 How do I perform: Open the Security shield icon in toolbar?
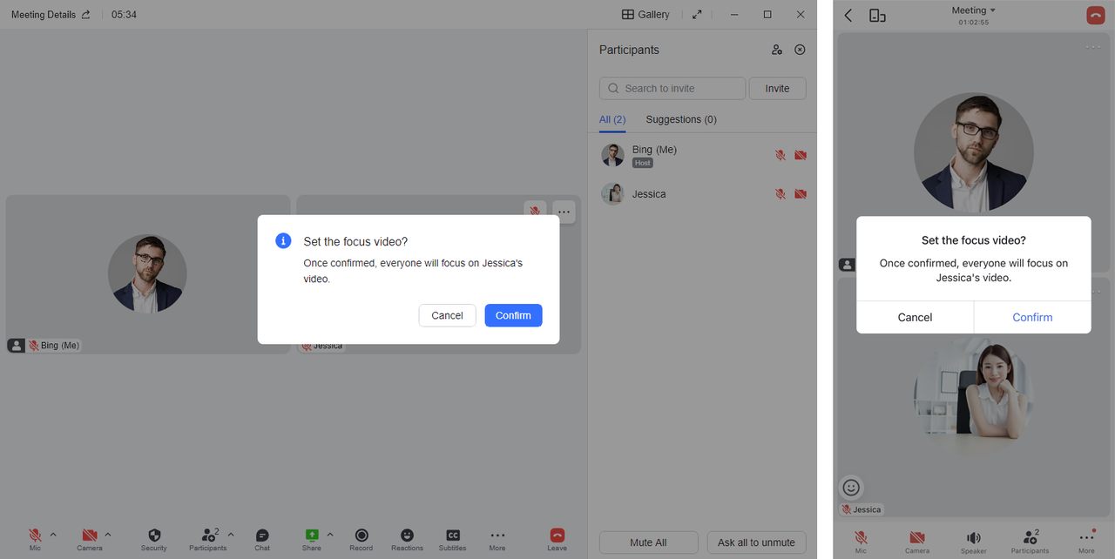click(154, 535)
